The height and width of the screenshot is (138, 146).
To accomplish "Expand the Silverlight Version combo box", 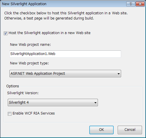I will click(53, 102).
